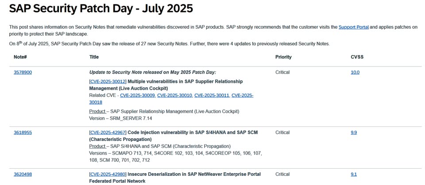
Task: Click the CVE-2025-42967 code injection link
Action: 108,133
